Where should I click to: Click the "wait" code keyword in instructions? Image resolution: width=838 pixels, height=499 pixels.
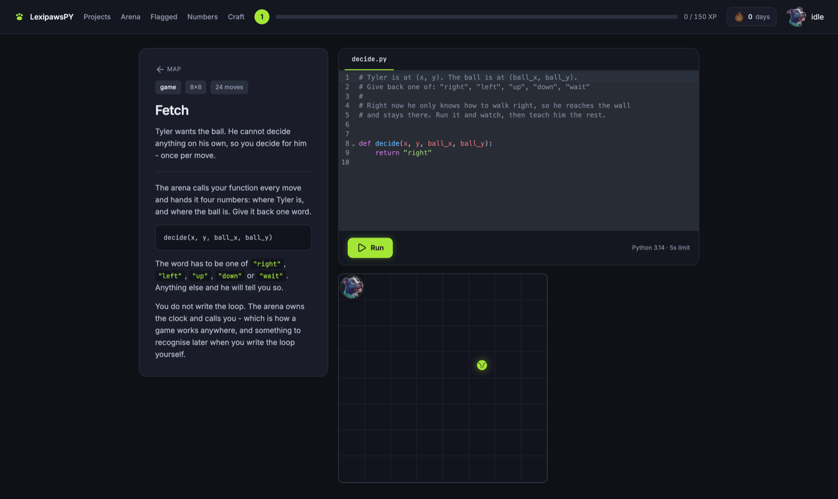pyautogui.click(x=271, y=276)
